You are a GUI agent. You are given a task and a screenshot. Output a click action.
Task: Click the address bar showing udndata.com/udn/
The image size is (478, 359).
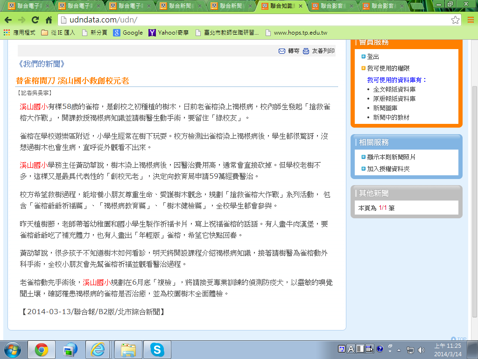[x=252, y=20]
